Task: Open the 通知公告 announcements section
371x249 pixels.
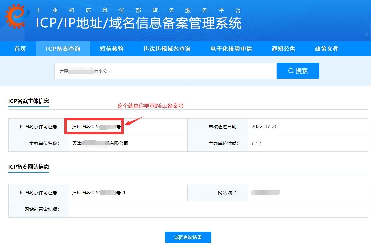Action: pos(283,48)
